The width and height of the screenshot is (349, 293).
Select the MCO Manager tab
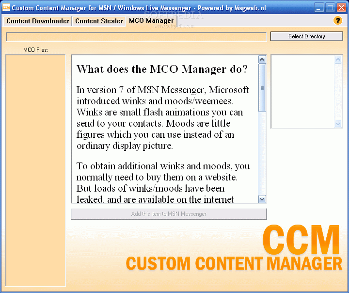click(151, 21)
